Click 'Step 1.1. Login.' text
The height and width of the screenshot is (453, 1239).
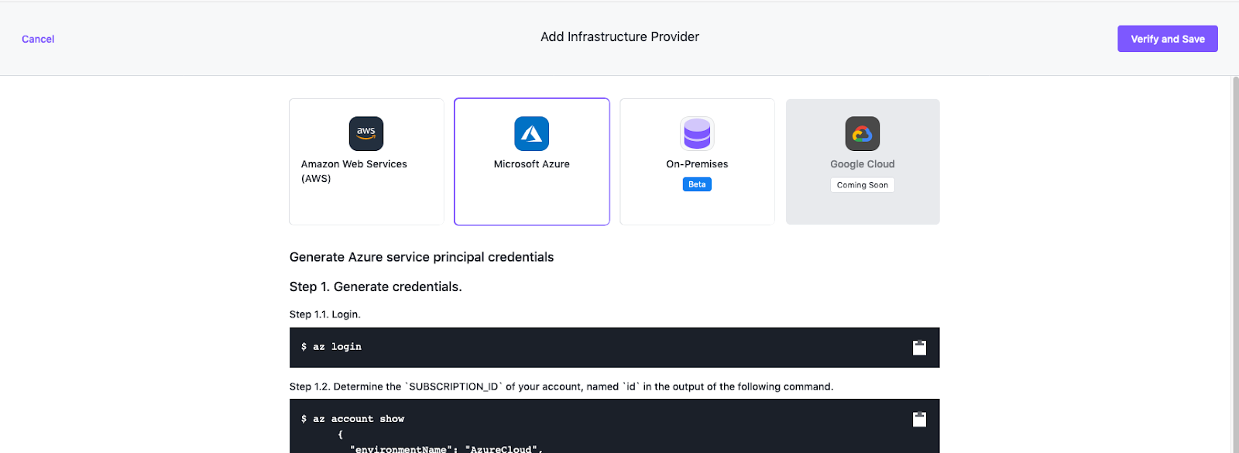tap(325, 314)
